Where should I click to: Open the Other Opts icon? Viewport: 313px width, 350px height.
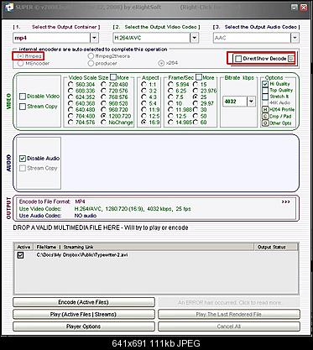265,123
